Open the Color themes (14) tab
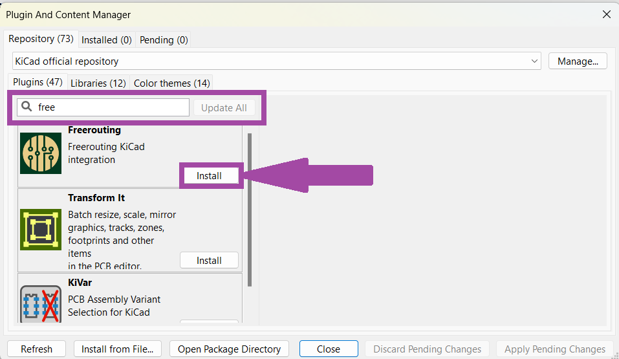The width and height of the screenshot is (619, 359). 171,83
